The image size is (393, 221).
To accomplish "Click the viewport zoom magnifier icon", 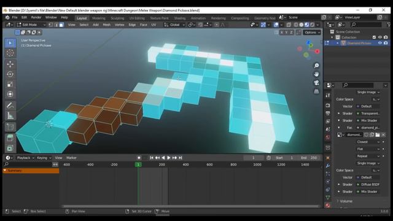I will [317, 66].
